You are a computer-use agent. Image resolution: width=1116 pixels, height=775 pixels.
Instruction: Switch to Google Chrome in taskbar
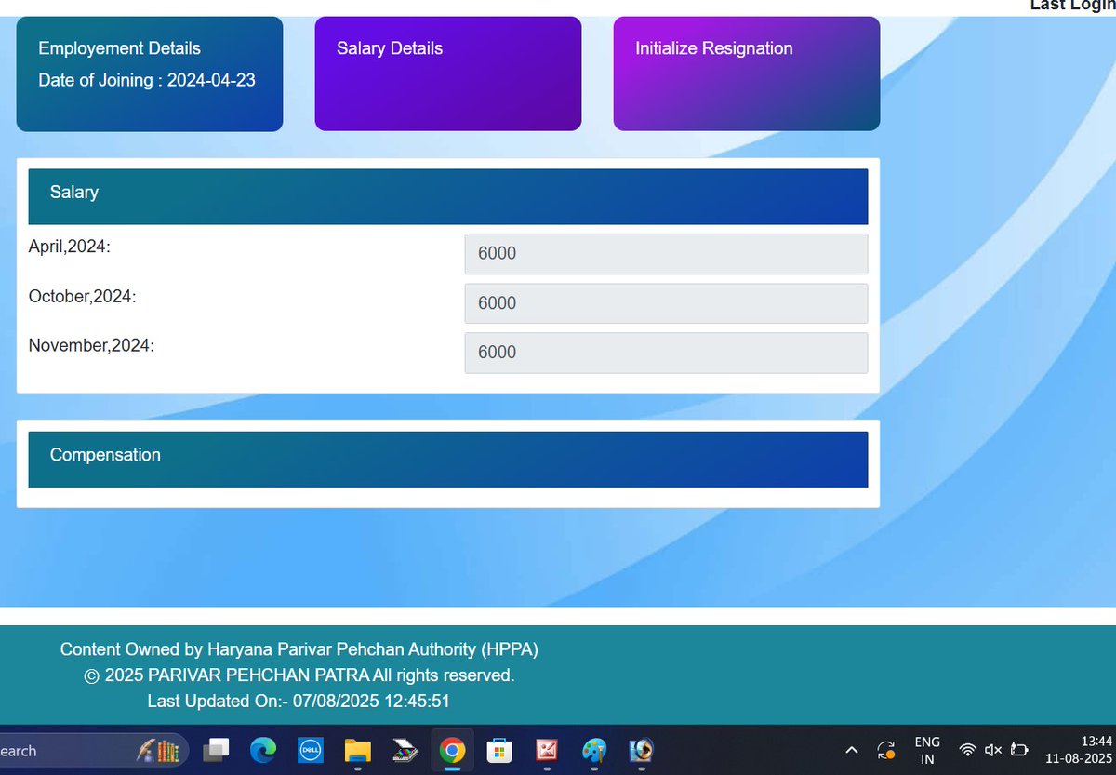(453, 750)
